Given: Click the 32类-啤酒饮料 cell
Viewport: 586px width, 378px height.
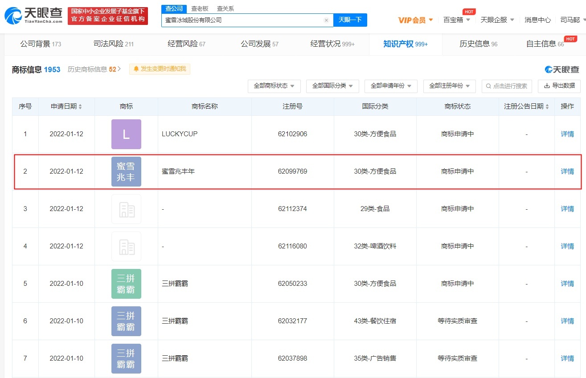Looking at the screenshot, I should pyautogui.click(x=375, y=246).
